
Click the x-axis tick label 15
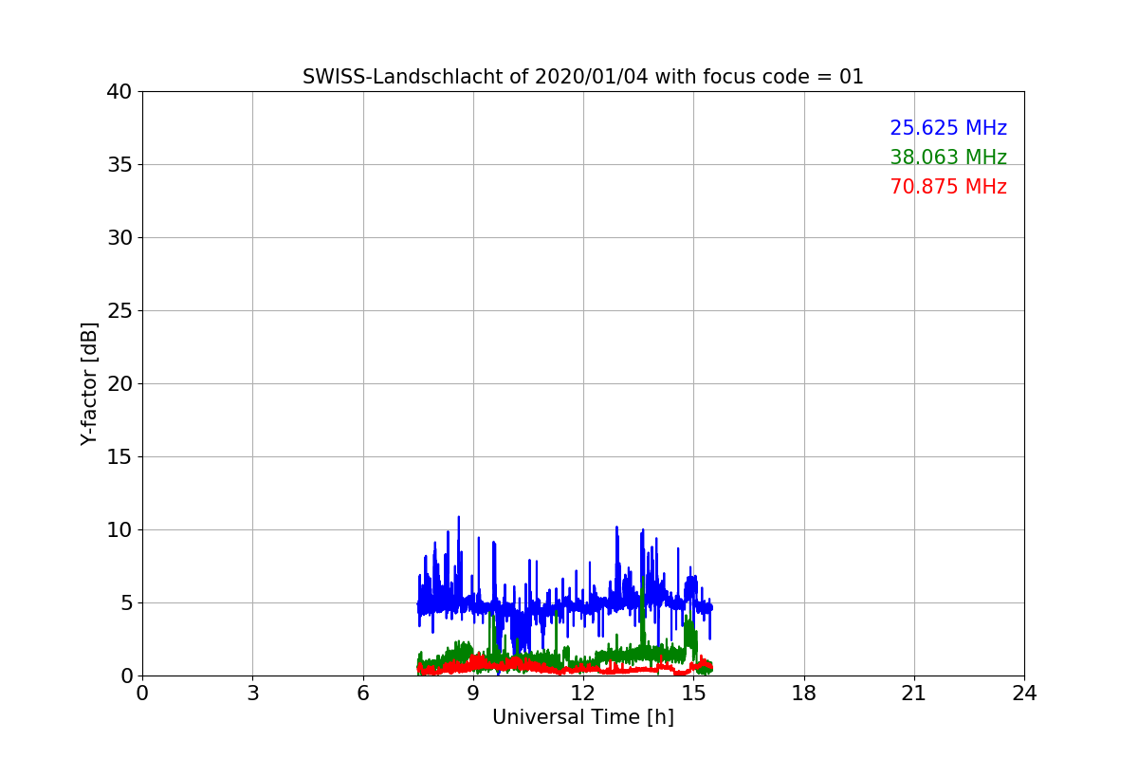coord(693,694)
